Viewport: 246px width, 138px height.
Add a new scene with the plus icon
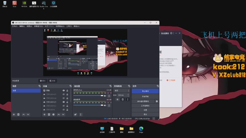click(14, 114)
